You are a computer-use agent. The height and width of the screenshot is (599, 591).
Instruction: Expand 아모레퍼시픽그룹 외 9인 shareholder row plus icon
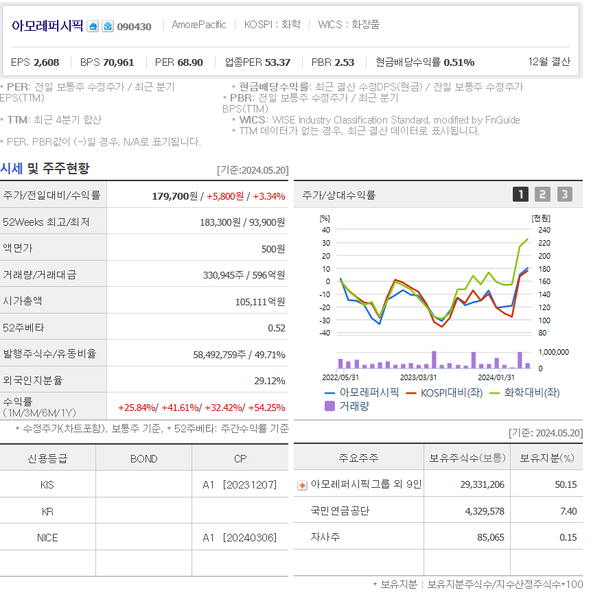(302, 485)
